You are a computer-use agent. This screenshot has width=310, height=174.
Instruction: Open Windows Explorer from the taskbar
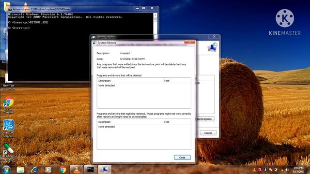[20, 170]
